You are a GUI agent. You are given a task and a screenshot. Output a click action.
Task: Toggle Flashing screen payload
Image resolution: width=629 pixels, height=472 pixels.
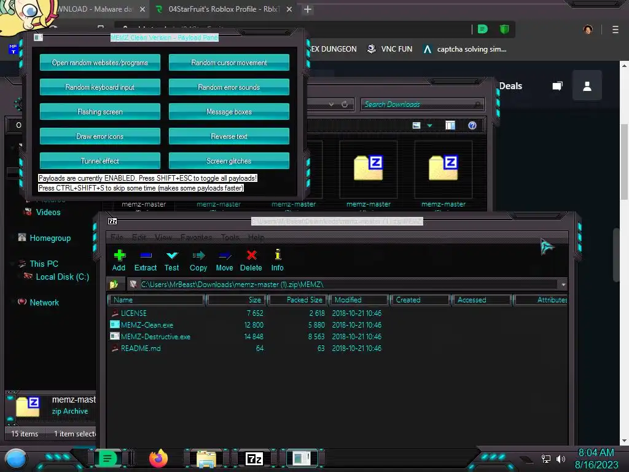coord(100,112)
